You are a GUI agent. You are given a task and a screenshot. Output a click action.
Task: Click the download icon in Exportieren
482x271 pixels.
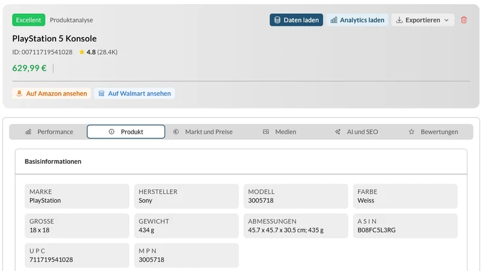tap(399, 20)
